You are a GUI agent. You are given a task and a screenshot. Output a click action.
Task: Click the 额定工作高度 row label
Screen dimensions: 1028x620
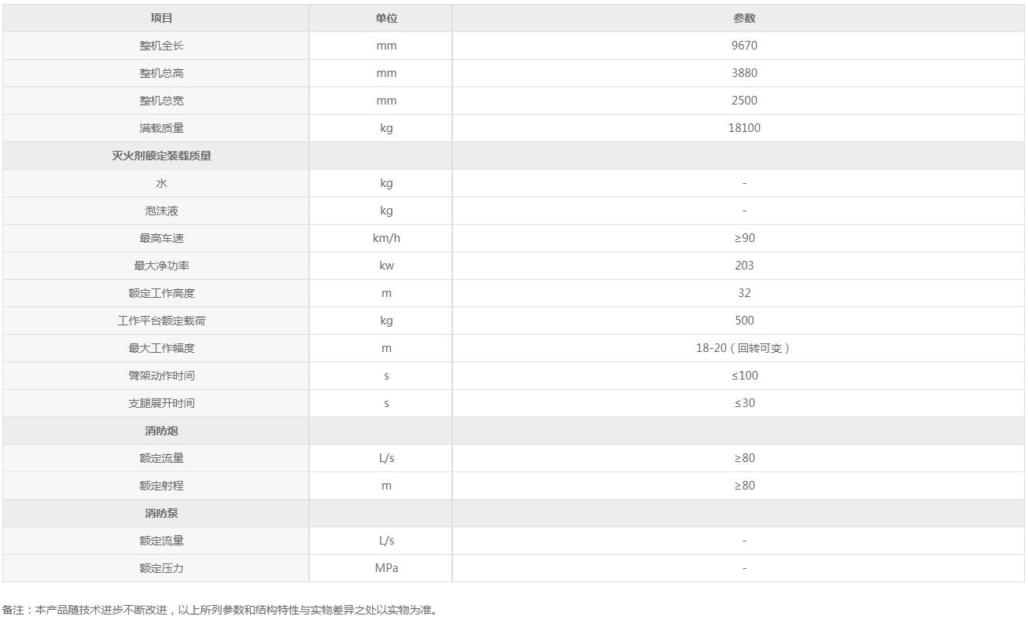pos(161,293)
